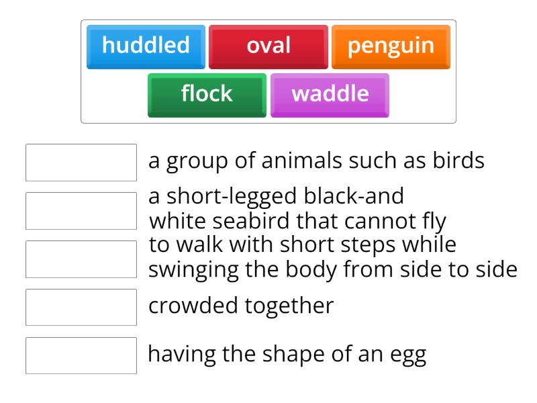Image resolution: width=537 pixels, height=403 pixels.
Task: Click the answer box beside the walking definition
Action: point(81,258)
